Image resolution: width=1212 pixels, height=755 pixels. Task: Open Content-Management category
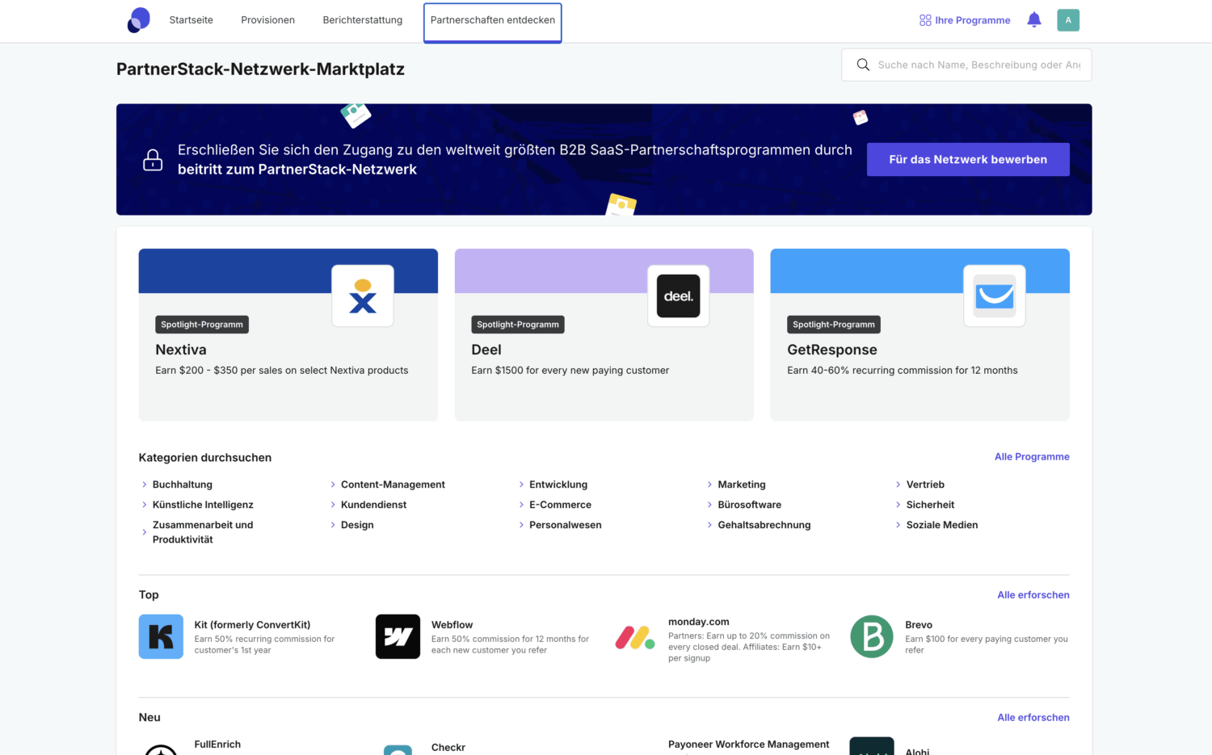[393, 484]
